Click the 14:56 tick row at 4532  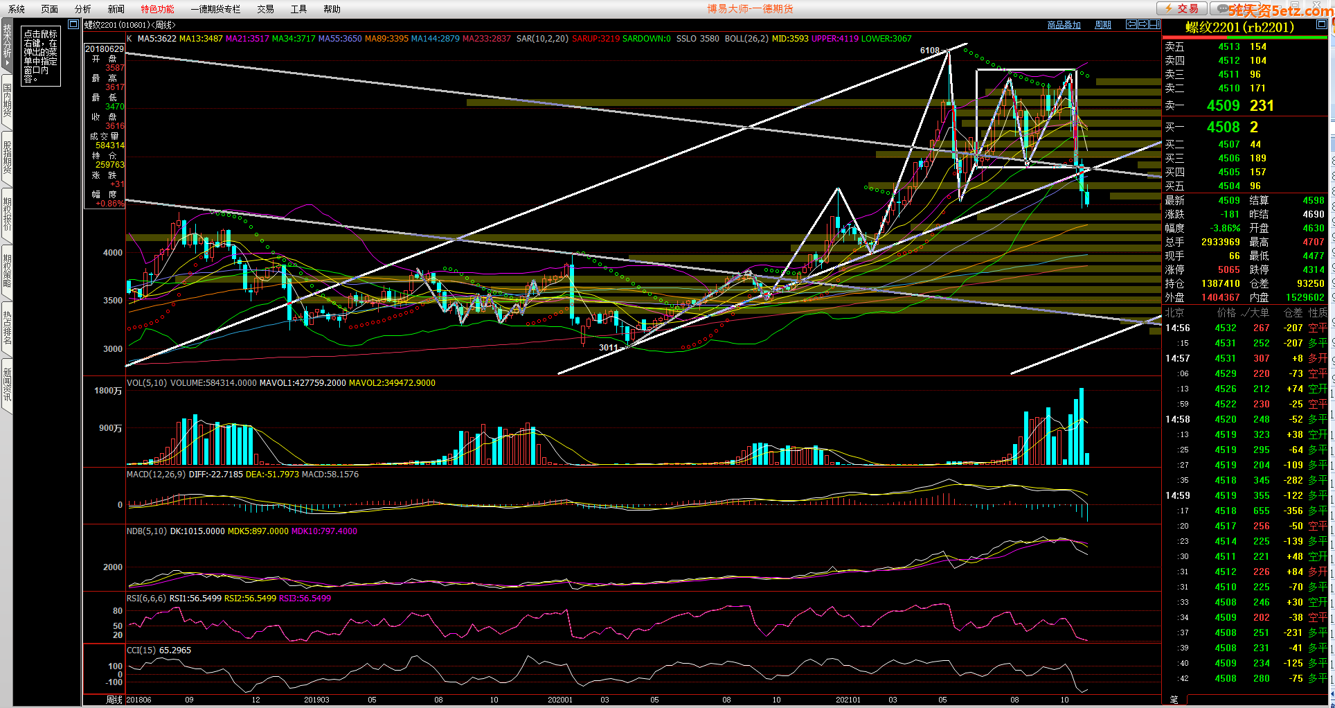[1244, 328]
